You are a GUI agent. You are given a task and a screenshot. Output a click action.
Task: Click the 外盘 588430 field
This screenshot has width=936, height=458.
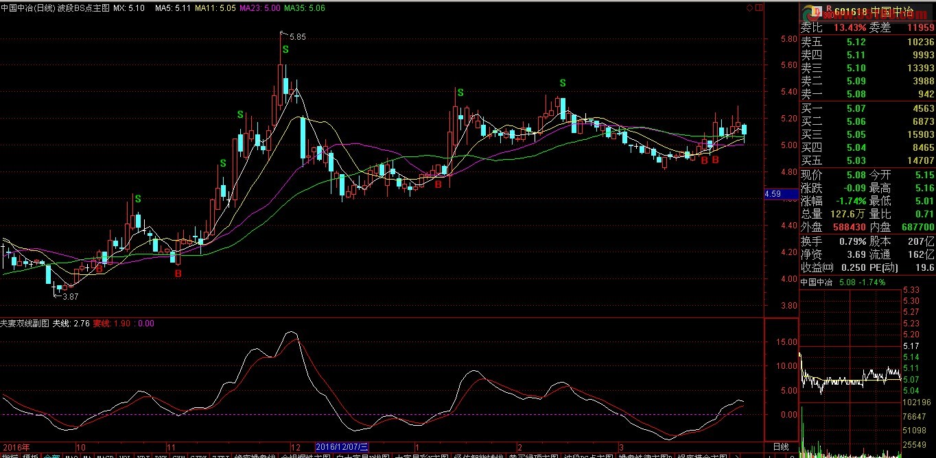[x=833, y=227]
